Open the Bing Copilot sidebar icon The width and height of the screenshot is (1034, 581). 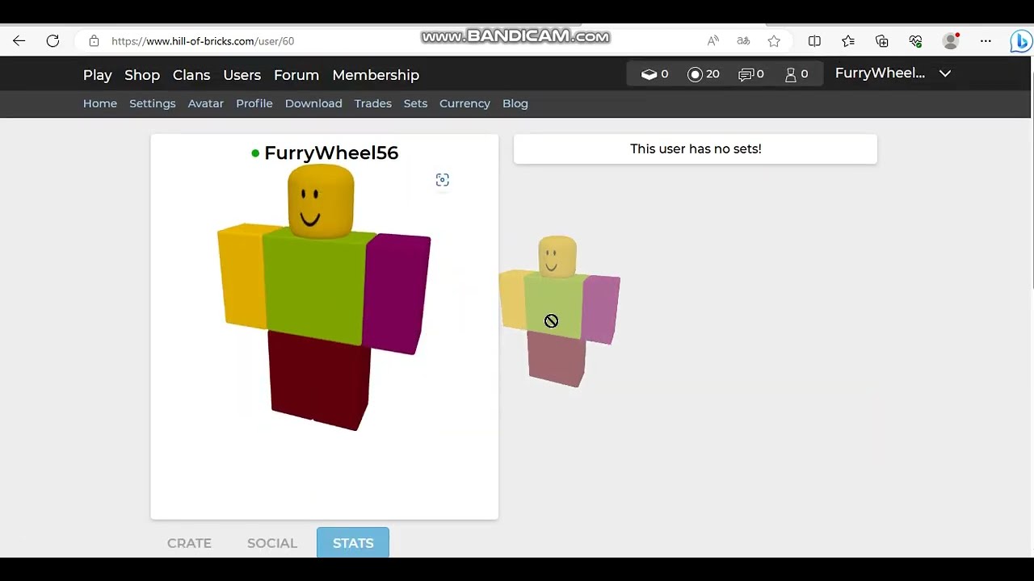coord(1021,41)
